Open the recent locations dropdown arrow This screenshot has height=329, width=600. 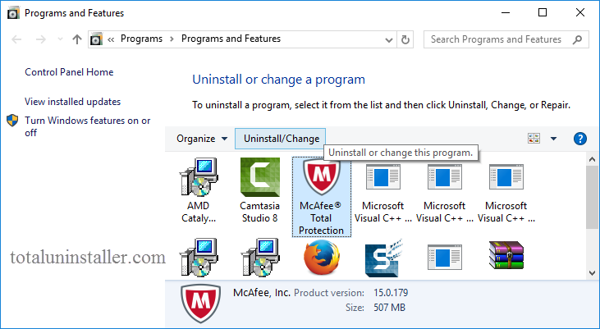click(60, 39)
